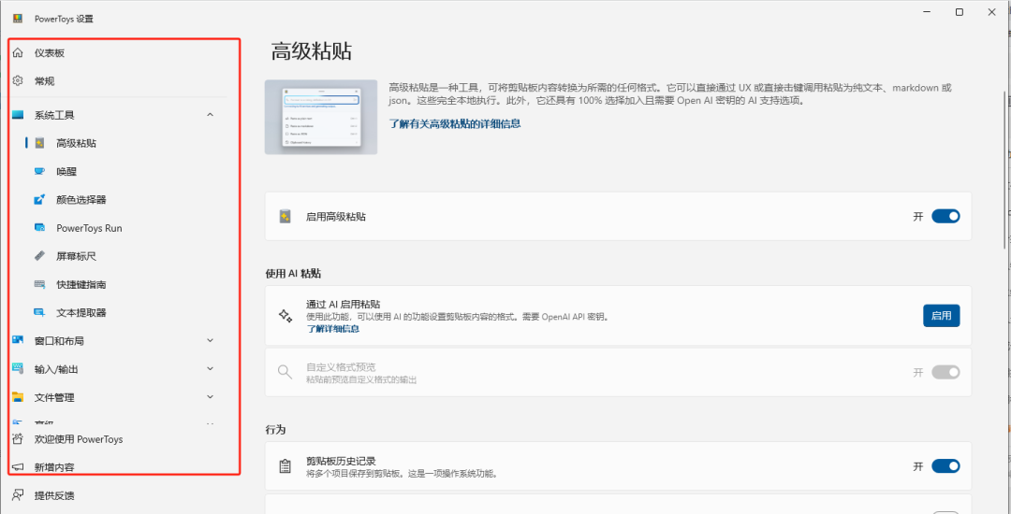Image resolution: width=1011 pixels, height=514 pixels.
Task: Turn off the 启用高级粘贴 switch
Action: coord(945,217)
